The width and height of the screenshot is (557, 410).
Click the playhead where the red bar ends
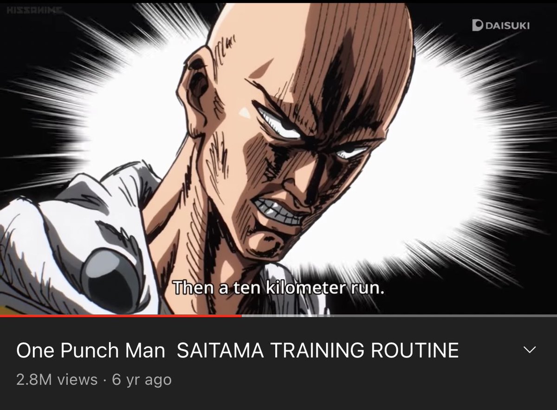tap(241, 316)
